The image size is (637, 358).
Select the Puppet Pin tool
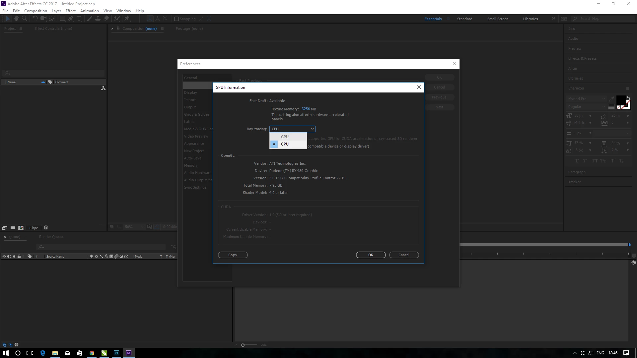(x=127, y=19)
